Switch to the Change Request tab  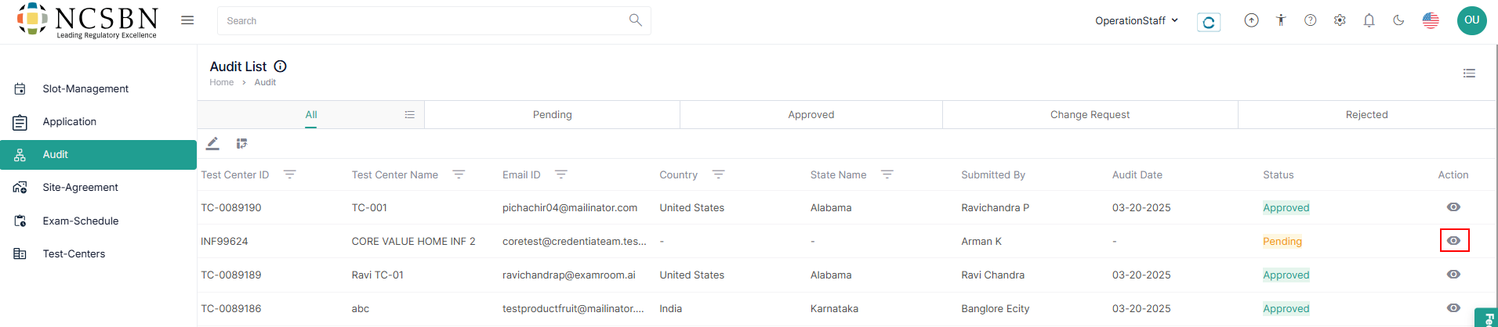pos(1089,114)
